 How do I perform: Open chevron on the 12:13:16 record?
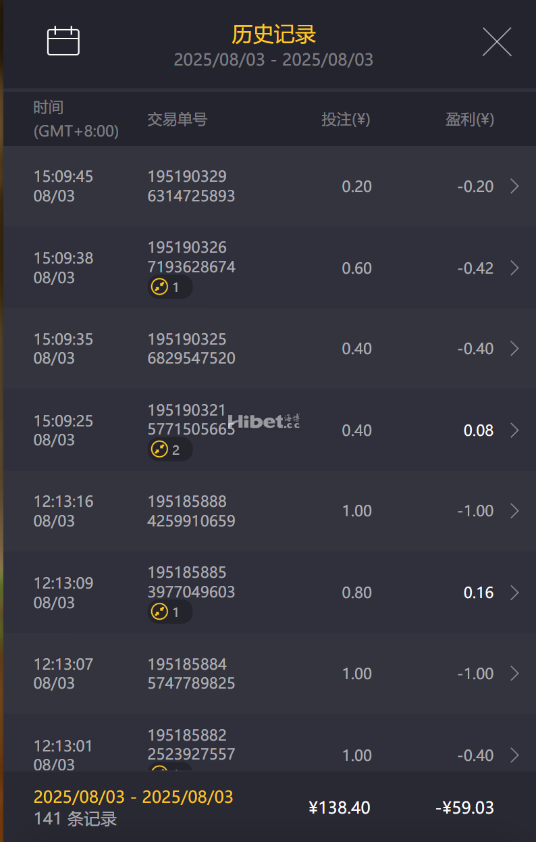[x=514, y=511]
